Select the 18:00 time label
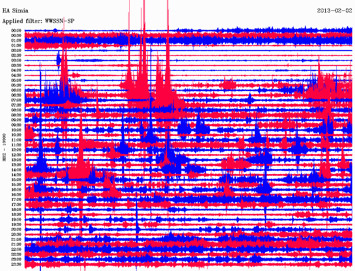The width and height of the screenshot is (355, 271). coord(16,210)
